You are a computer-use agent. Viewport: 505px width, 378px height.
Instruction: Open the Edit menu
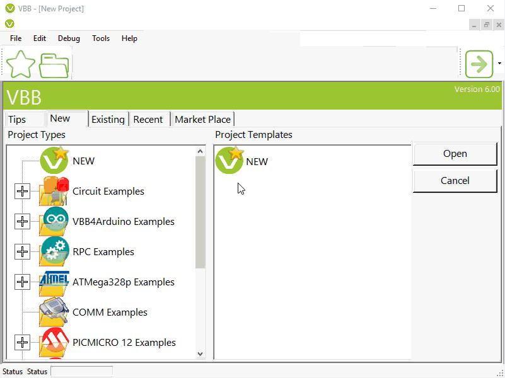tap(40, 38)
